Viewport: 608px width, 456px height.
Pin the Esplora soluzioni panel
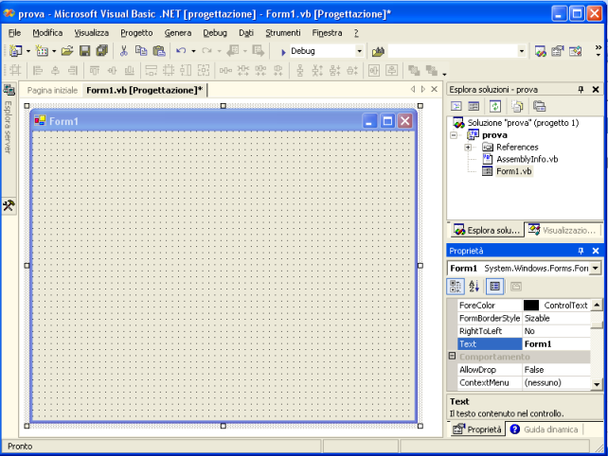(581, 90)
